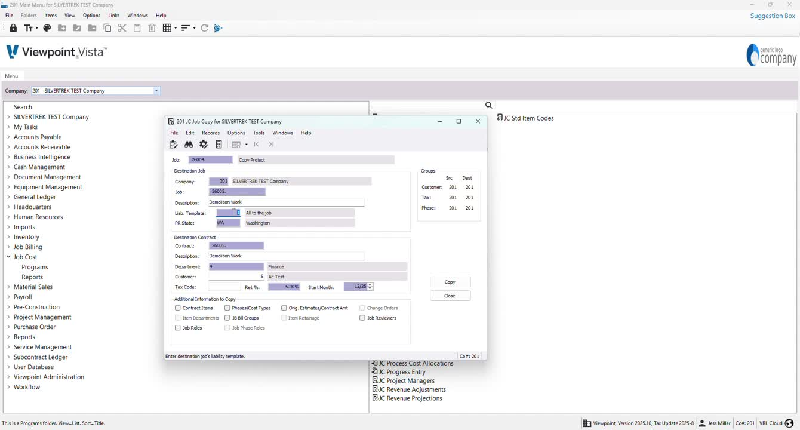Enable the Contract Items checkbox
The height and width of the screenshot is (430, 800).
[178, 308]
